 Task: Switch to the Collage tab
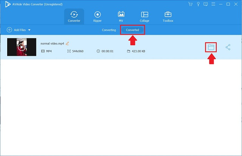click(x=144, y=17)
